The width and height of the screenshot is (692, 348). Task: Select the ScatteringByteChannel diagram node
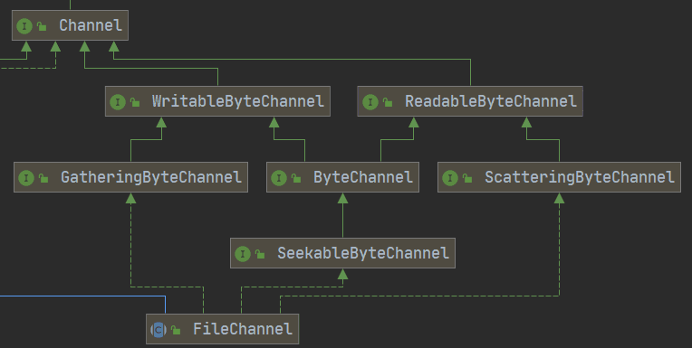click(x=559, y=177)
